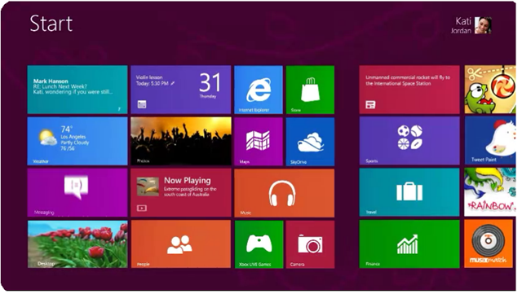Open the Photos tile with concert crowd
Viewport: 522px width, 294px height.
pyautogui.click(x=181, y=141)
